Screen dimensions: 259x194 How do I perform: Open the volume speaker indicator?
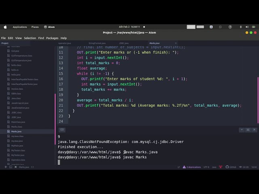tap(247, 27)
